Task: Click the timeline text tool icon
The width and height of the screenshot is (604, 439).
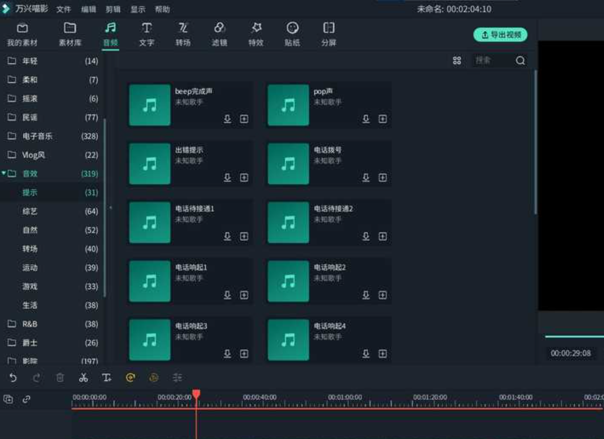Action: point(107,378)
